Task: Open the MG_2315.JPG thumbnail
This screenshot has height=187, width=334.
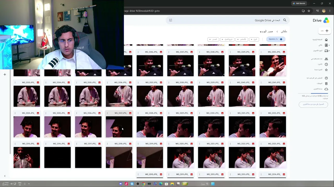Action: (x=27, y=157)
